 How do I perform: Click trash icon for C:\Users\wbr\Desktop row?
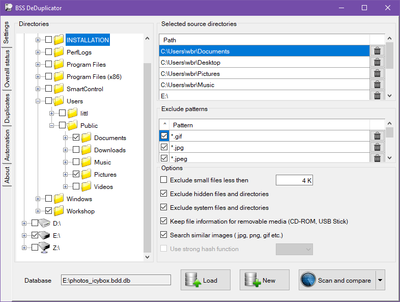[377, 62]
